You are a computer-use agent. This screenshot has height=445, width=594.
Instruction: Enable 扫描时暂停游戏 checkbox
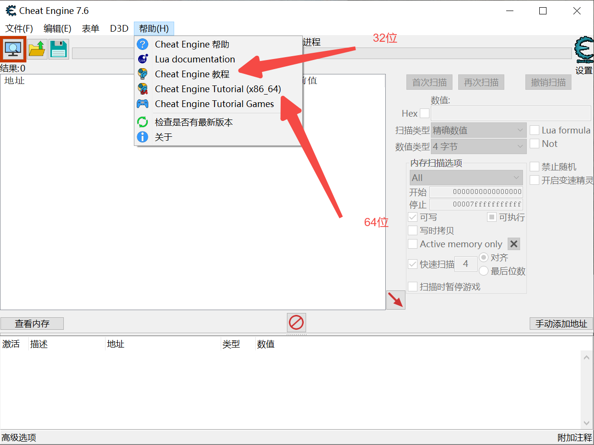(413, 287)
